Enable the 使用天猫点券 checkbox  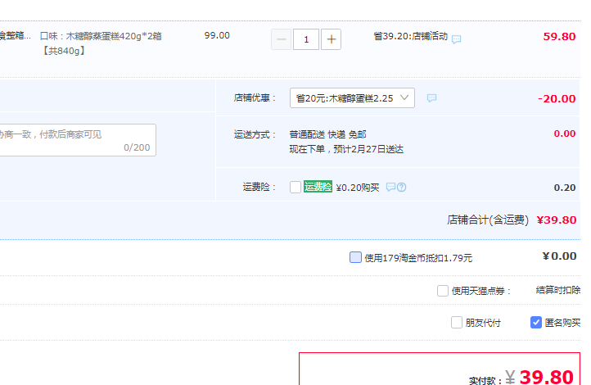point(443,291)
